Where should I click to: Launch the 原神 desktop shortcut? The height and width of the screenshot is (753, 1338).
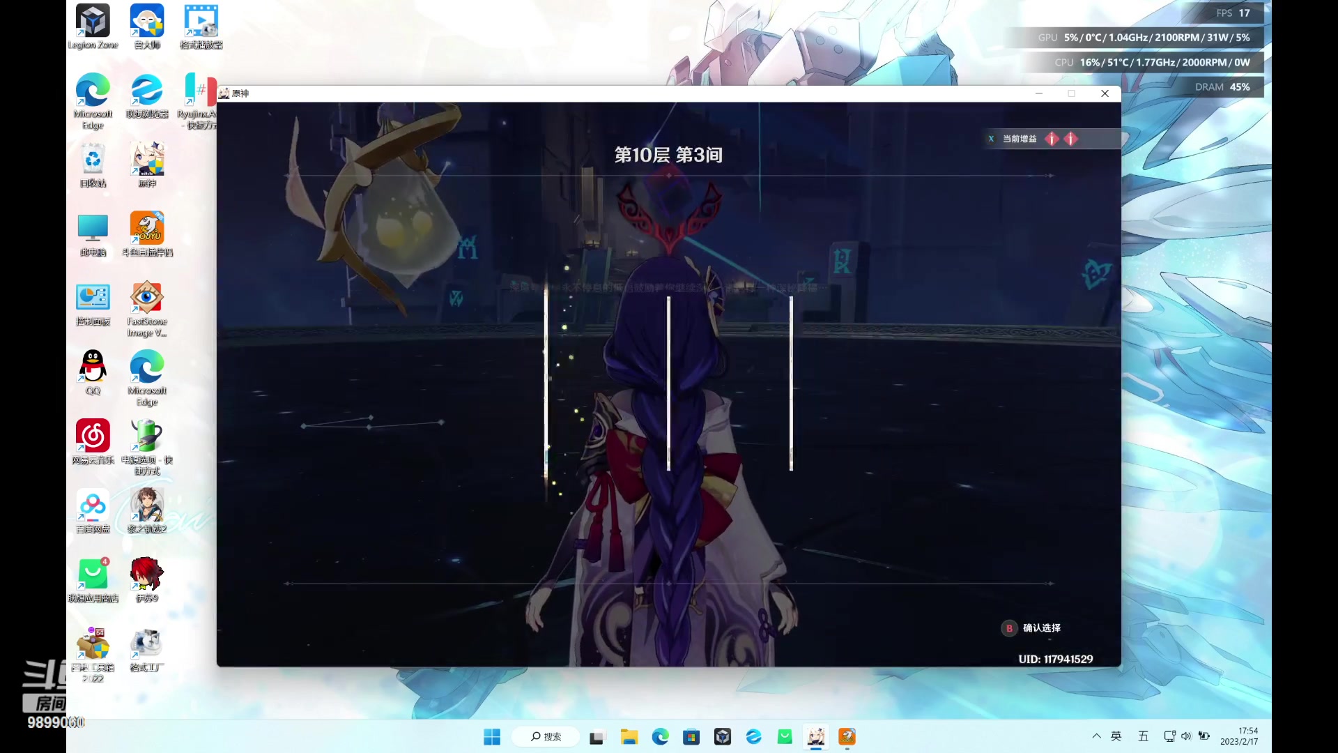click(147, 165)
